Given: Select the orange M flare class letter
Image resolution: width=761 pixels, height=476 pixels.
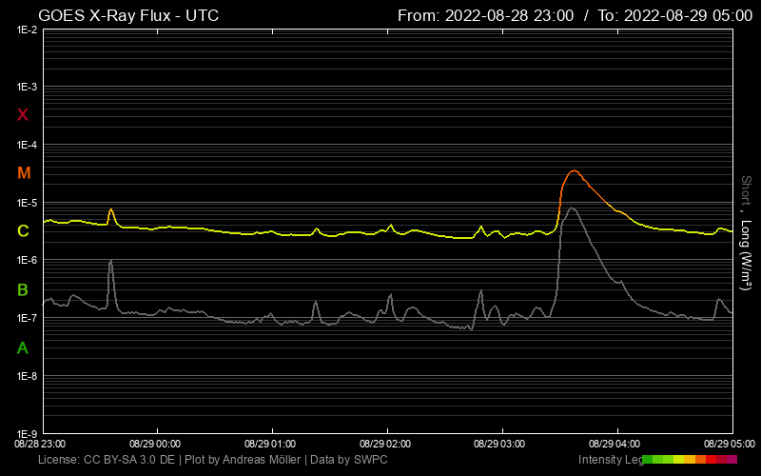Looking at the screenshot, I should (24, 173).
